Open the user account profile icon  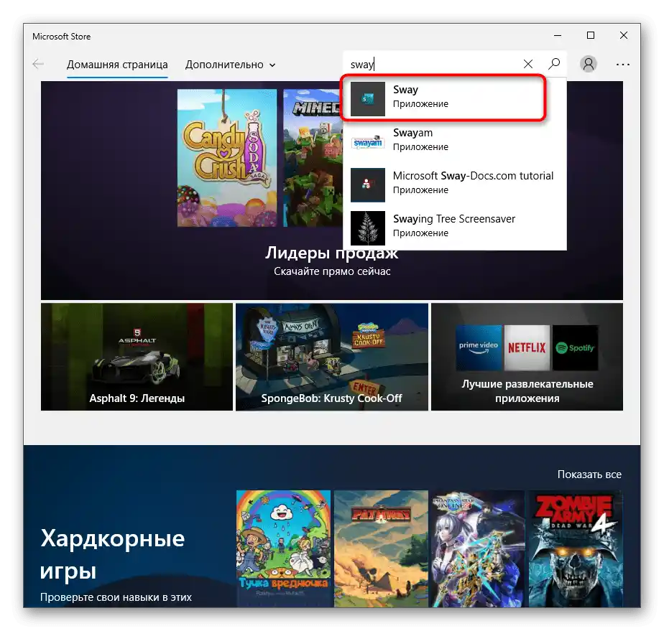click(589, 64)
